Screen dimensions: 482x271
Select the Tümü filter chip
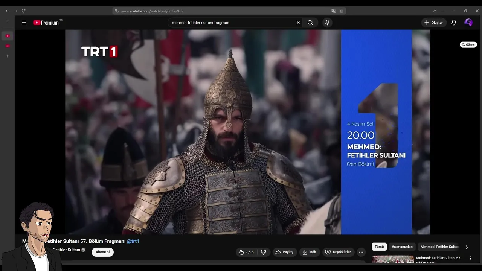[x=379, y=247]
